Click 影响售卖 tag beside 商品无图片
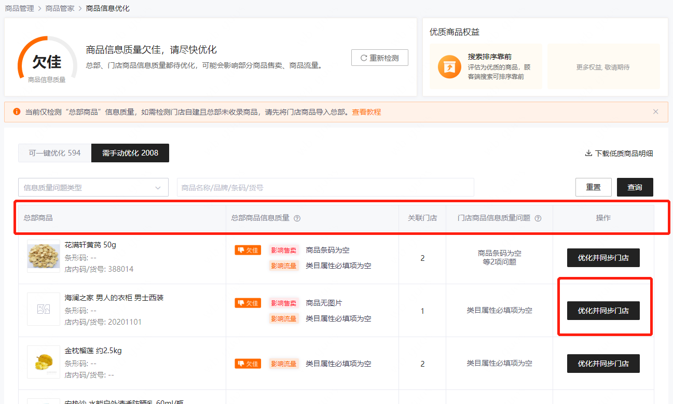The height and width of the screenshot is (404, 673). coord(284,303)
